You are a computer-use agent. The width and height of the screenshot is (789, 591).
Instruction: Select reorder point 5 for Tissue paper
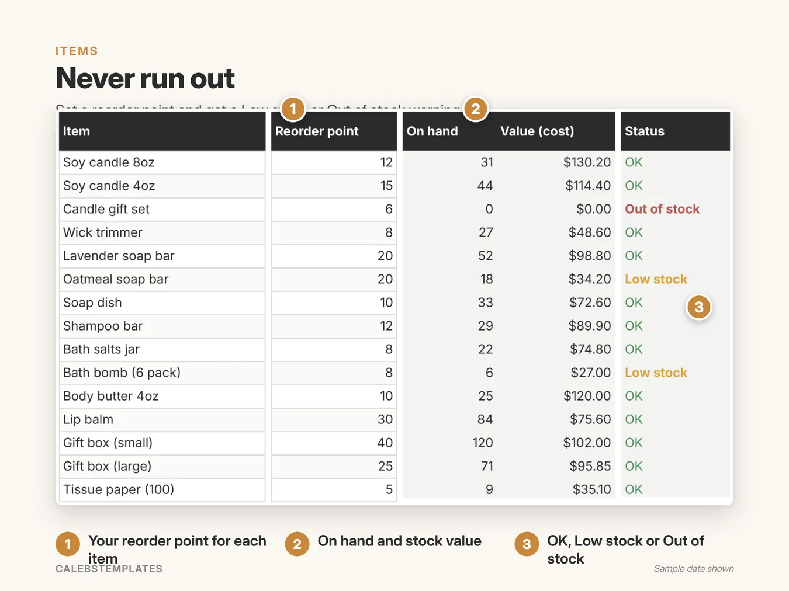point(334,489)
